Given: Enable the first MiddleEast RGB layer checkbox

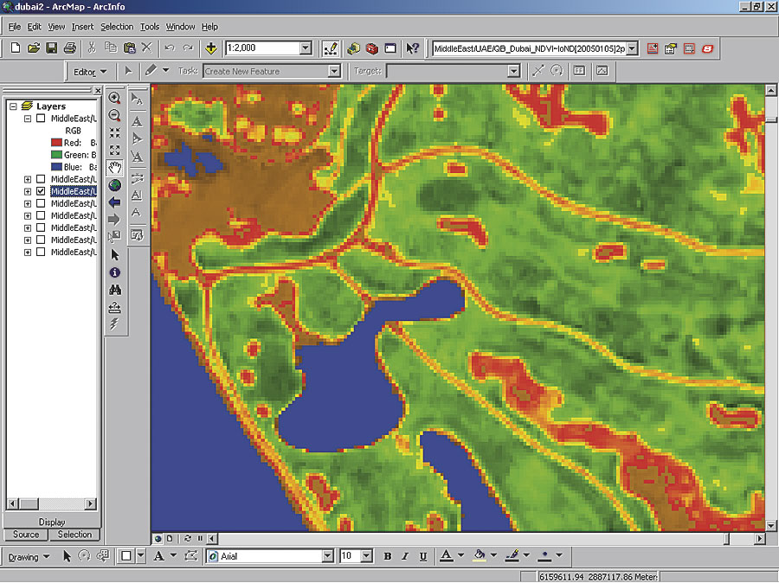Looking at the screenshot, I should (x=41, y=119).
